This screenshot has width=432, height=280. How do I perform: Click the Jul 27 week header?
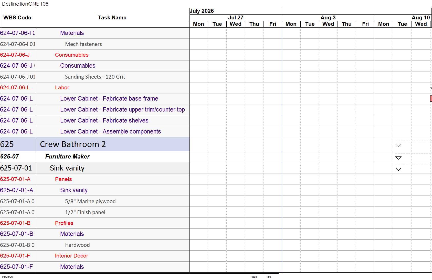pos(236,18)
